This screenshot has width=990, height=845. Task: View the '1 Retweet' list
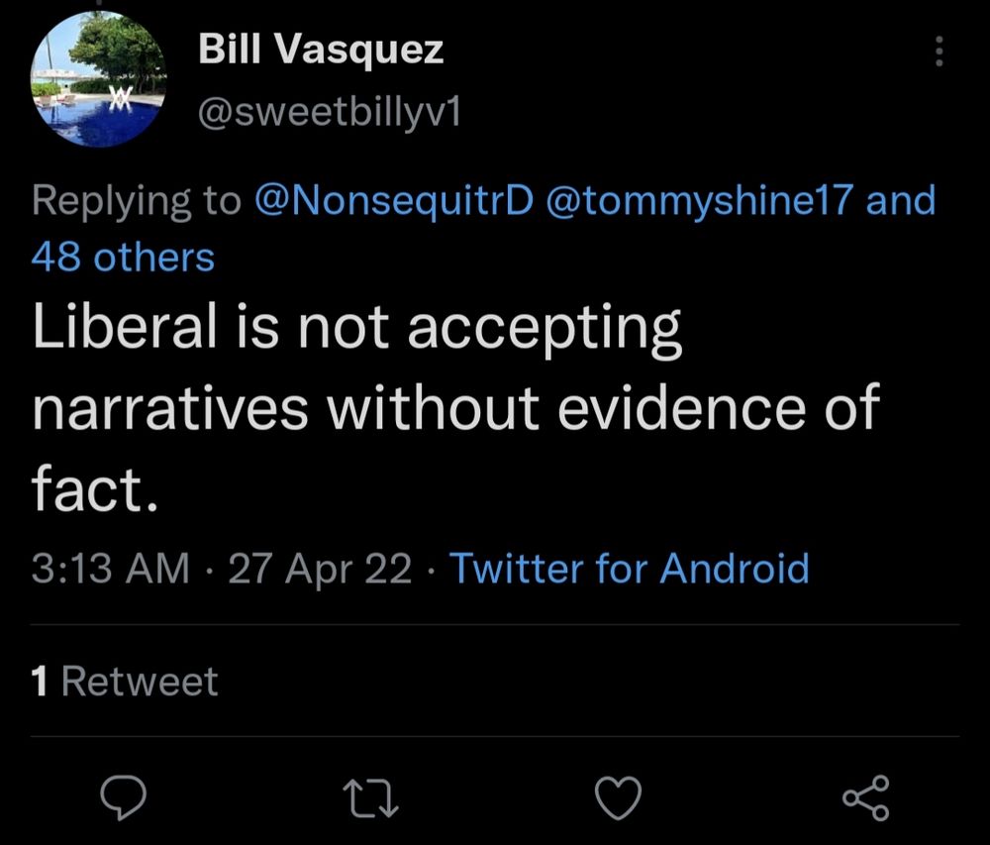pos(125,681)
